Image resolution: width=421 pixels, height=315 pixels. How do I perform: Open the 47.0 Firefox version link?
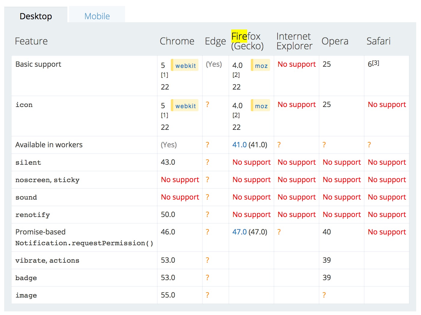point(239,232)
